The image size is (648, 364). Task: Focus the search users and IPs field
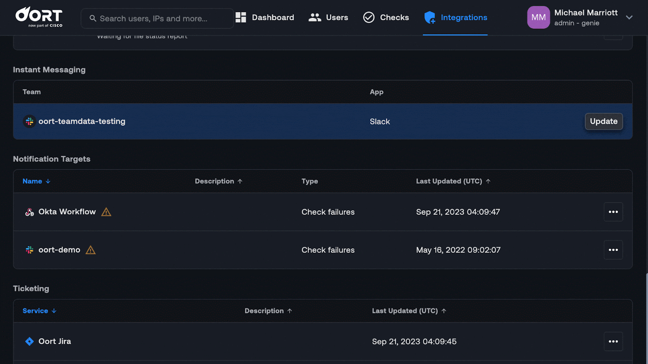coord(157,19)
